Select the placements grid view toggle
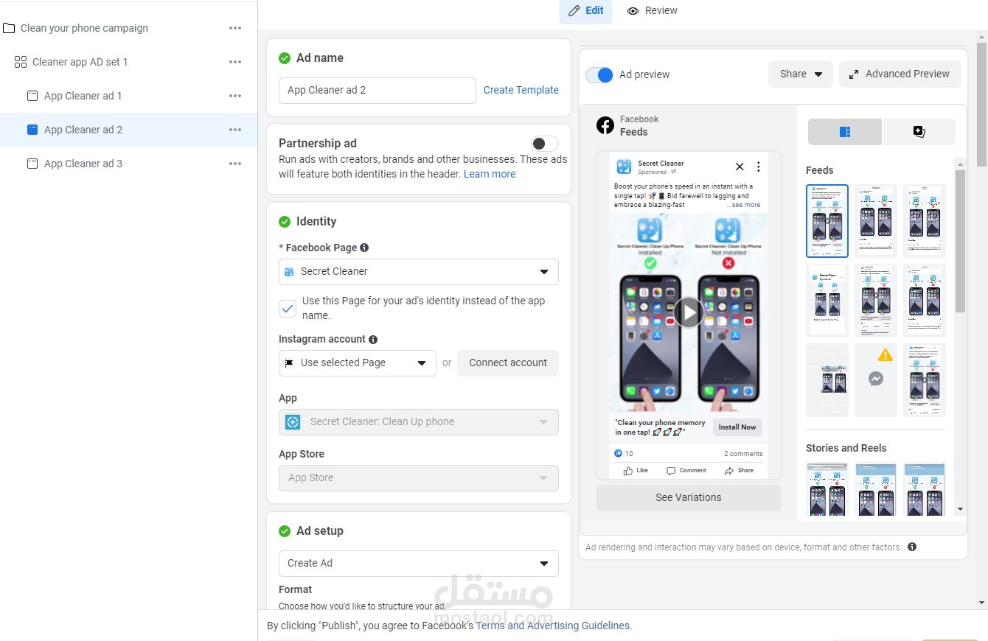Viewport: 988px width, 641px height. click(x=845, y=132)
